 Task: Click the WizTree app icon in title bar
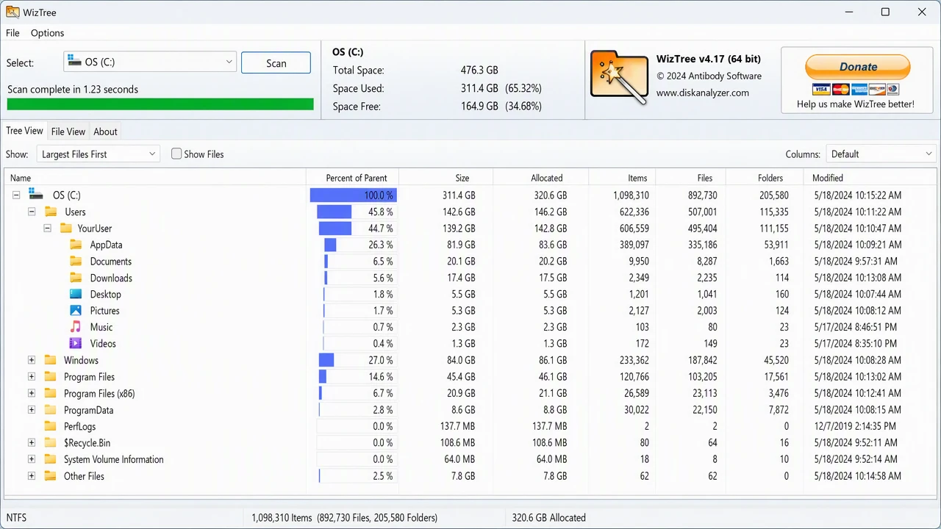(12, 12)
